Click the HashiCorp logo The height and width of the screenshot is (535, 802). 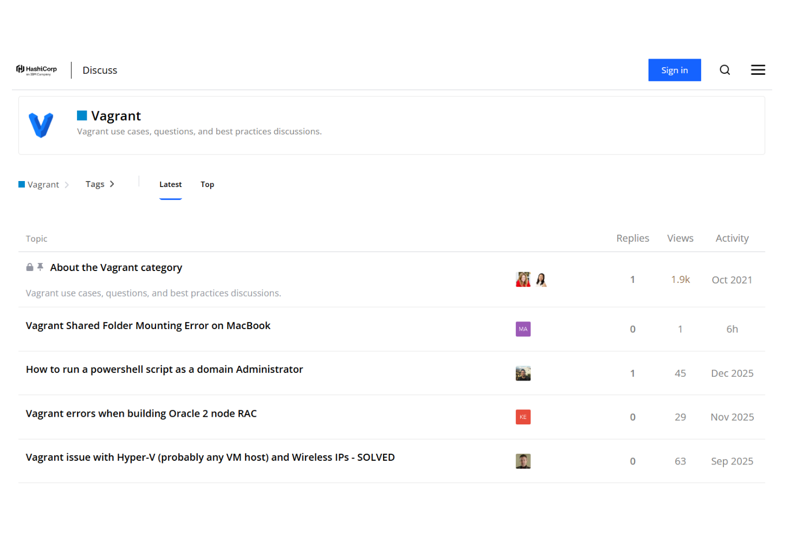coord(36,70)
